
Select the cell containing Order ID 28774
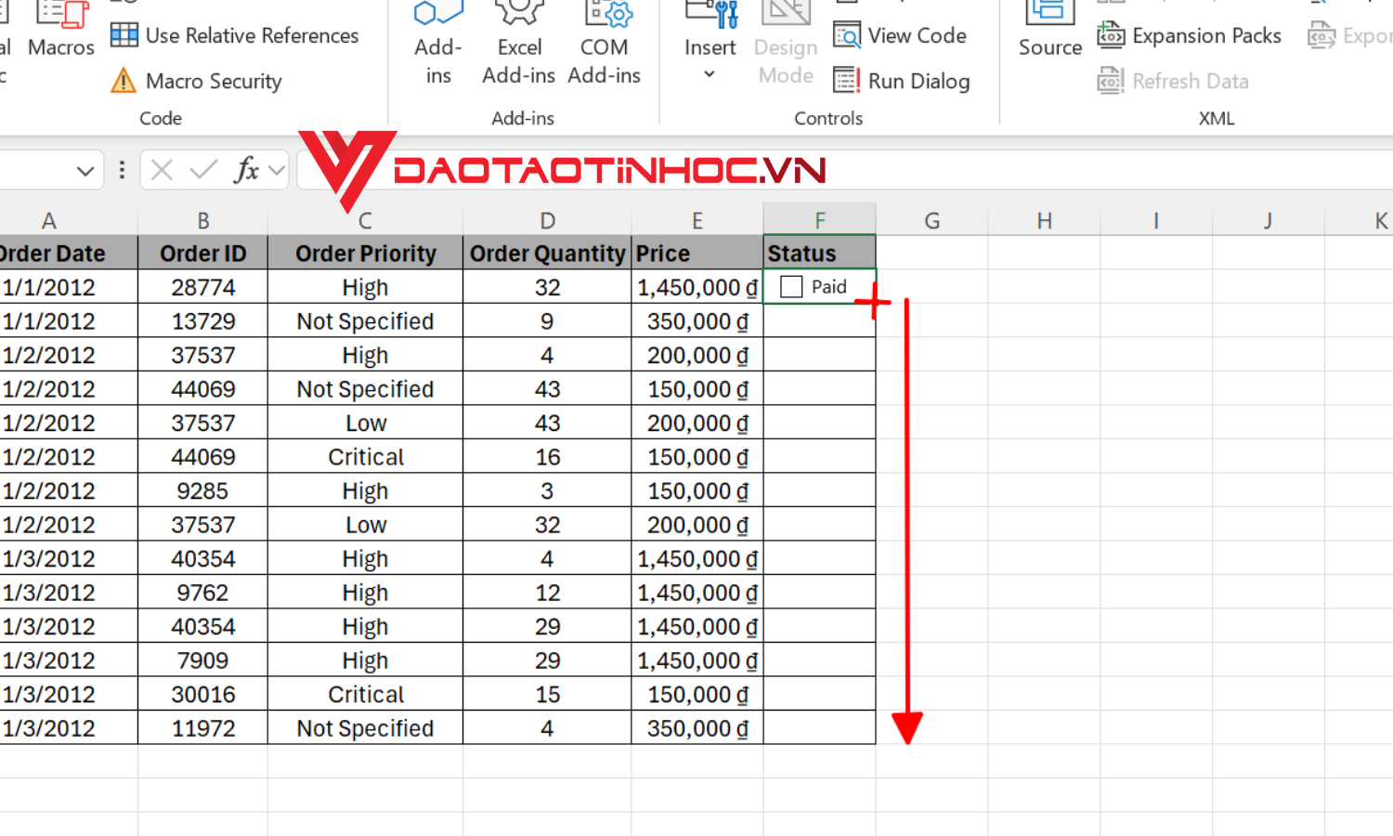[x=202, y=286]
